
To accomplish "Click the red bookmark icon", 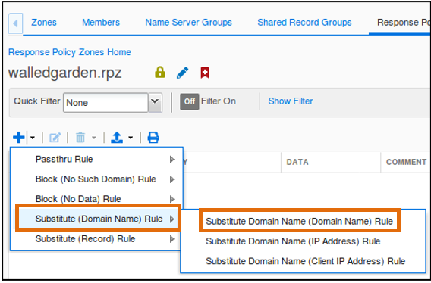I will coord(205,73).
